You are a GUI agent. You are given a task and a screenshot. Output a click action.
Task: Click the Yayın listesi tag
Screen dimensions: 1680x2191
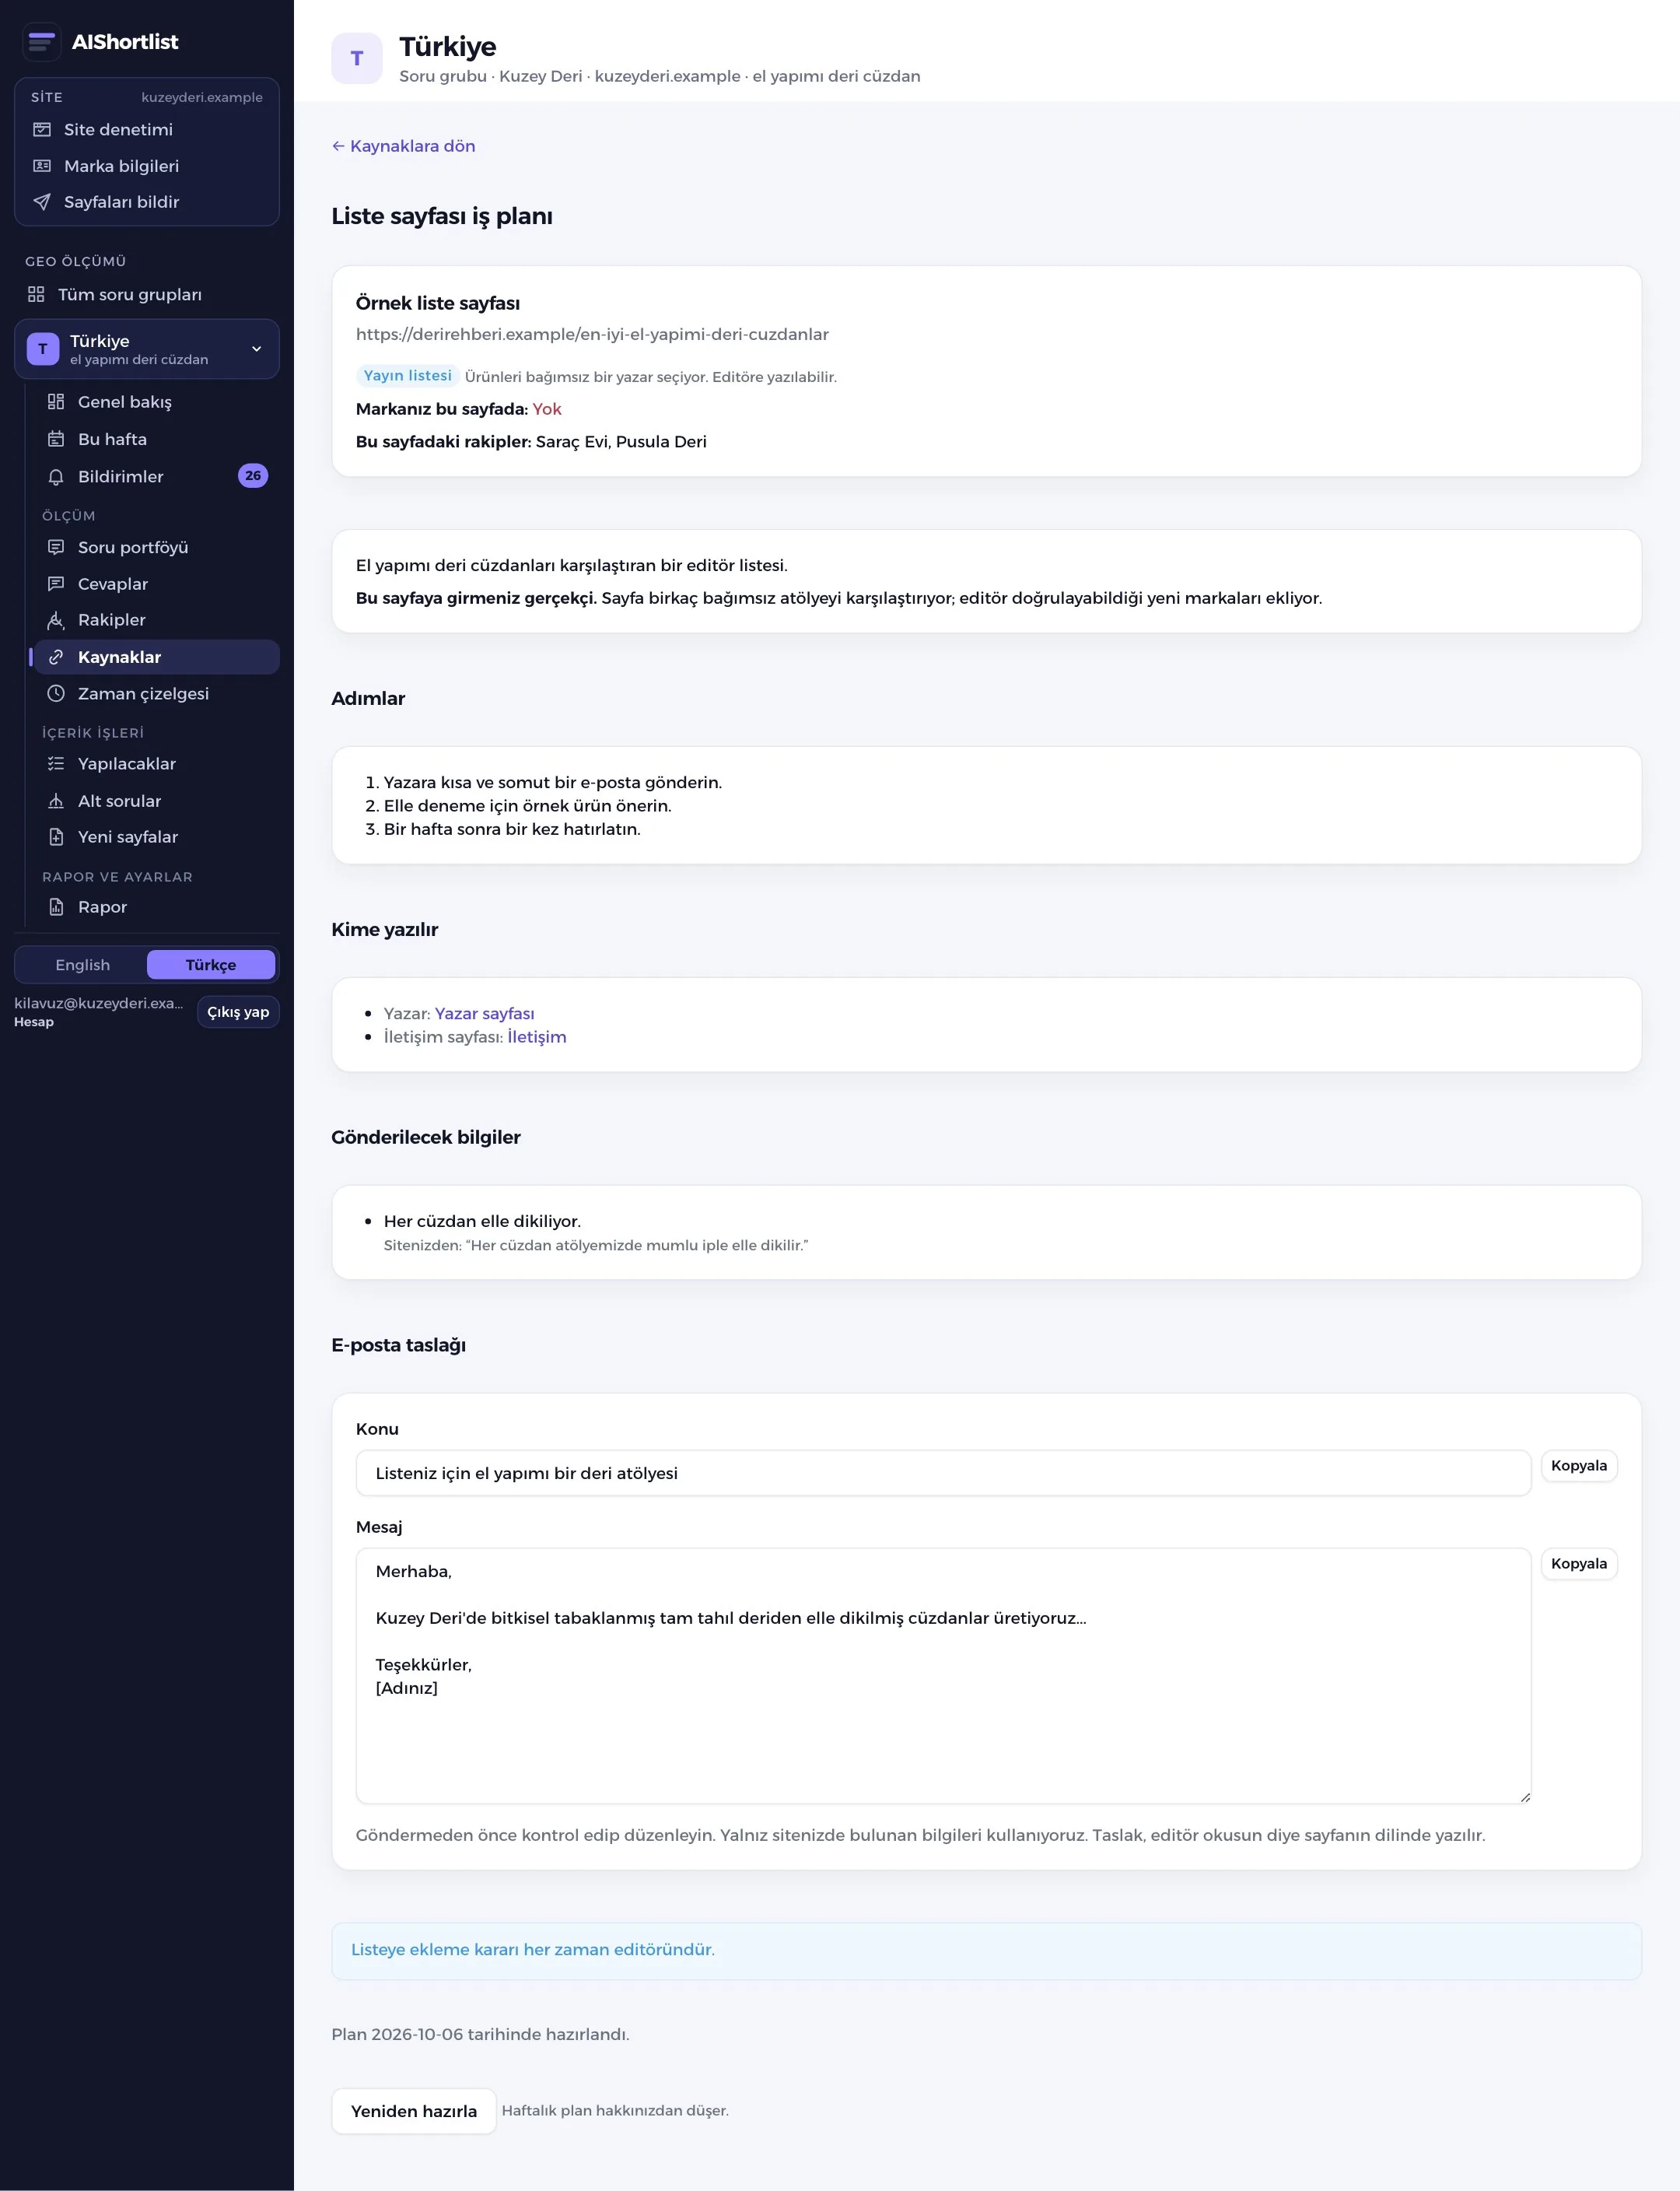point(407,375)
